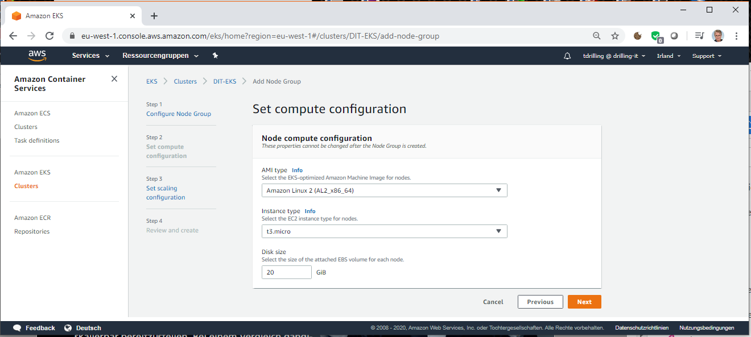The height and width of the screenshot is (337, 751).
Task: Click the site lock icon in address bar
Action: pos(72,36)
